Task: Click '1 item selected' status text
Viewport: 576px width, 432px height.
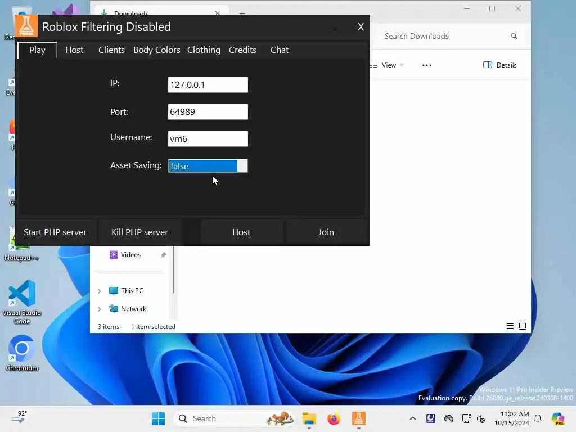Action: coord(153,327)
